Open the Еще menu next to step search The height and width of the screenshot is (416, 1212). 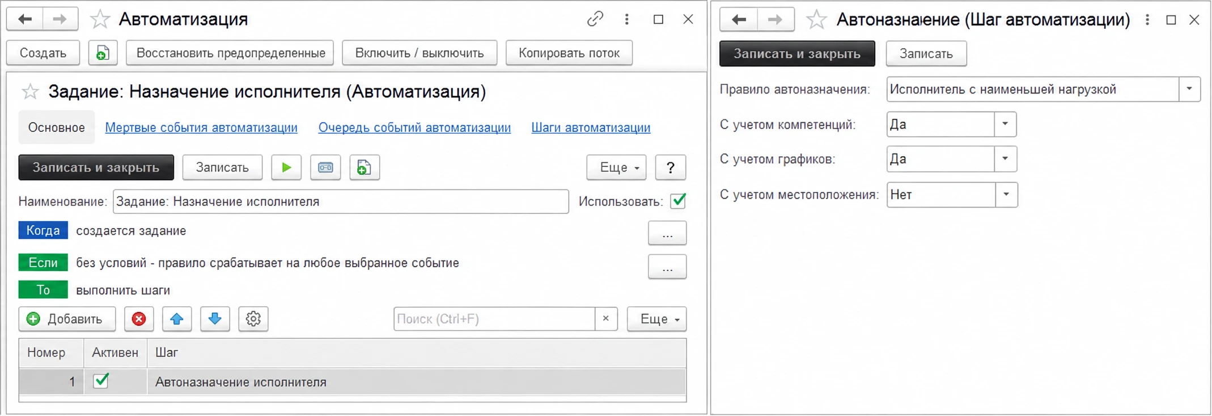[x=657, y=319]
